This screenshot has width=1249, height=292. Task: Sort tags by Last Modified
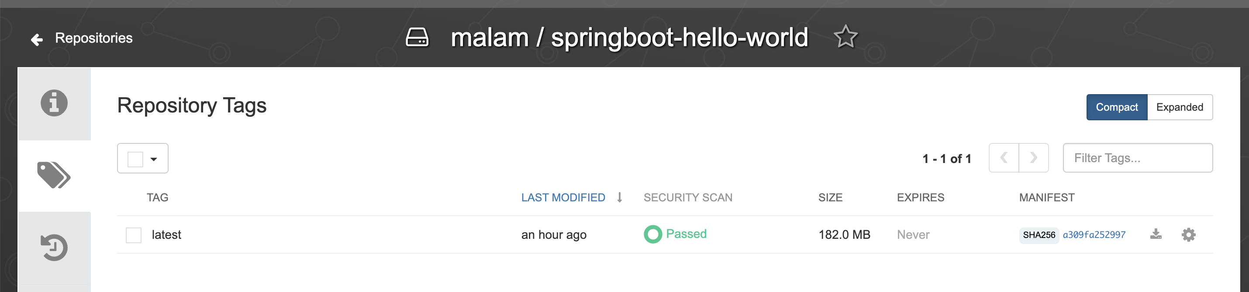(563, 197)
